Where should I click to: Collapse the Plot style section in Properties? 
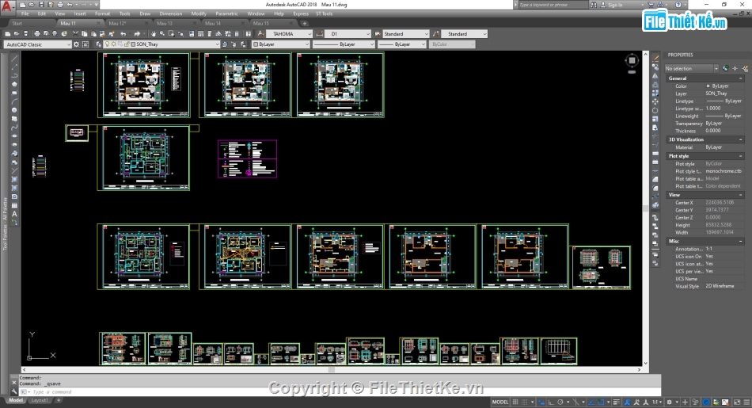point(741,156)
